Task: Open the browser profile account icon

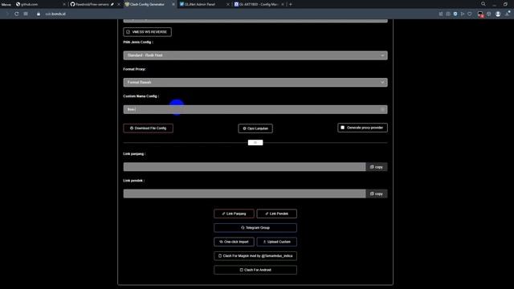Action: coord(498,14)
